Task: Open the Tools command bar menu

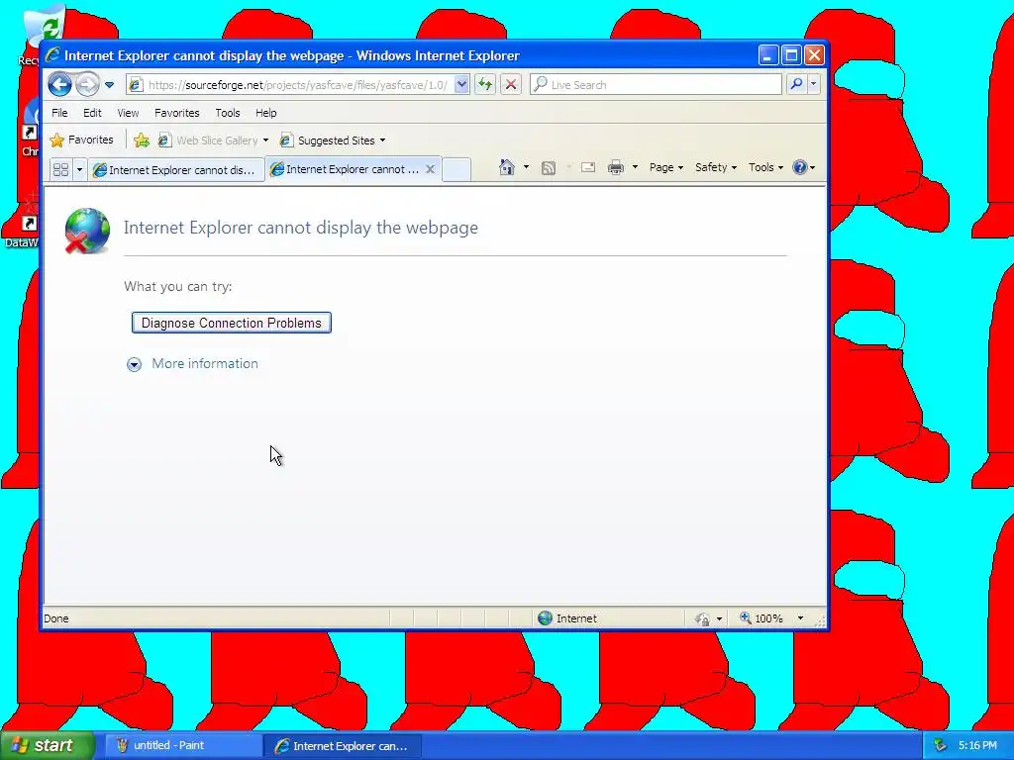Action: click(x=765, y=167)
